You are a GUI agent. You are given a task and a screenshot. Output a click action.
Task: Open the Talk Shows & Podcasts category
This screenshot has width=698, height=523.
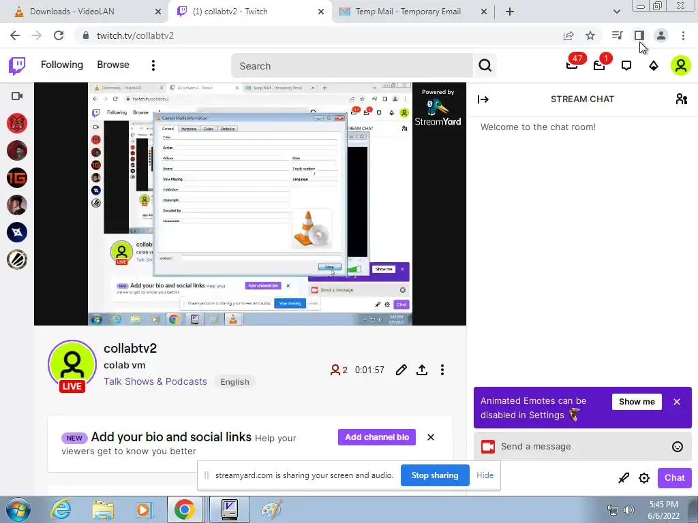click(155, 381)
